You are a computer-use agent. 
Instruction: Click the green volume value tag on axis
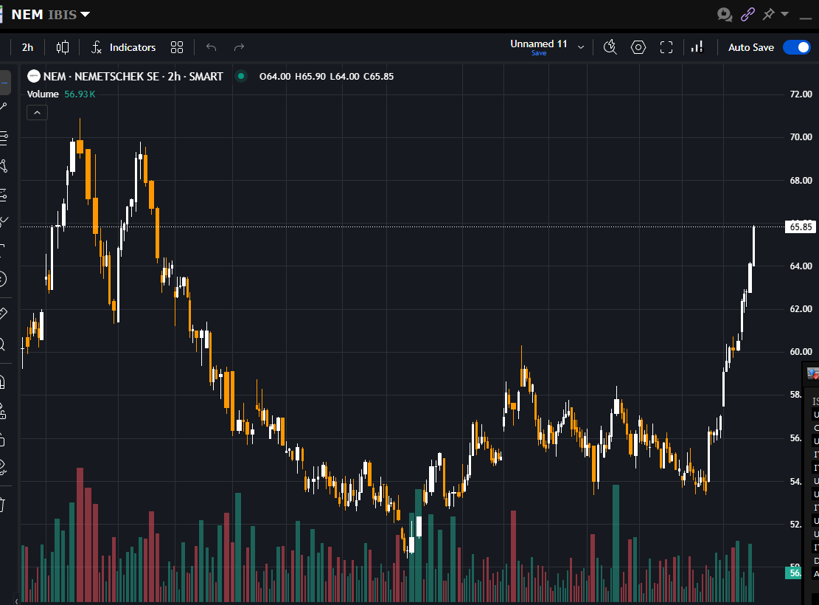pos(793,573)
